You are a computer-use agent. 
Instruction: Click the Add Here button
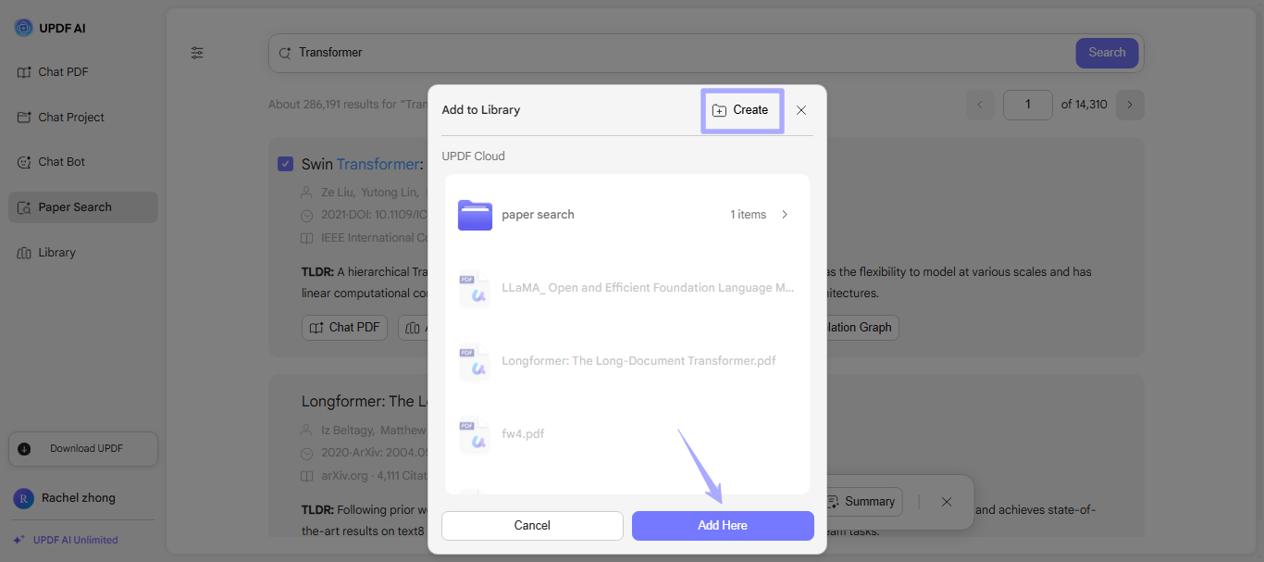(x=723, y=526)
